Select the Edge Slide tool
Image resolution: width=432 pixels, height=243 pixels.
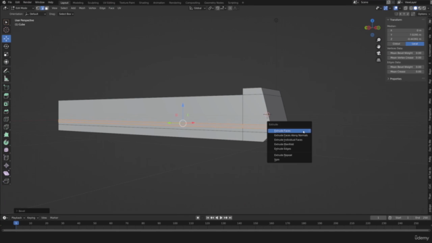point(6,158)
